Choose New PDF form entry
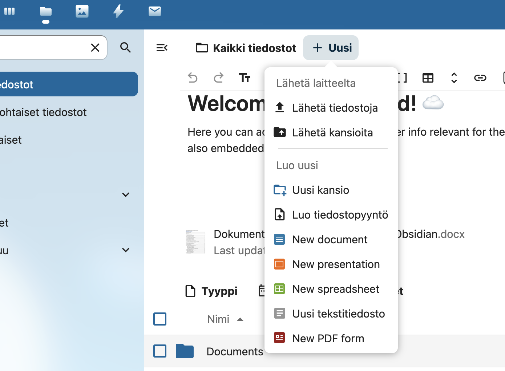The image size is (505, 371). click(331, 339)
